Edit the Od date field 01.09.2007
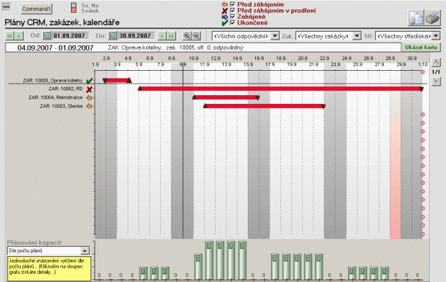Image resolution: width=446 pixels, height=282 pixels. pos(70,36)
